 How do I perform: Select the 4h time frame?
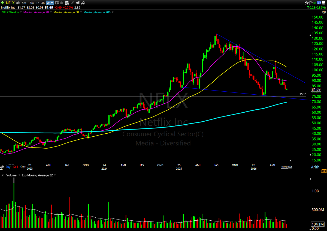pos(43,3)
